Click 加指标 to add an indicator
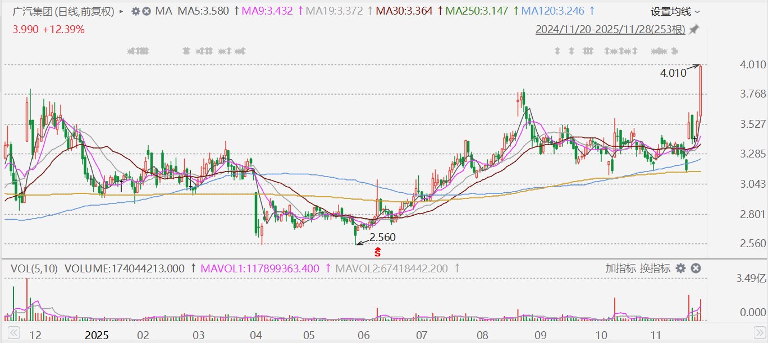This screenshot has width=768, height=343. tap(621, 268)
